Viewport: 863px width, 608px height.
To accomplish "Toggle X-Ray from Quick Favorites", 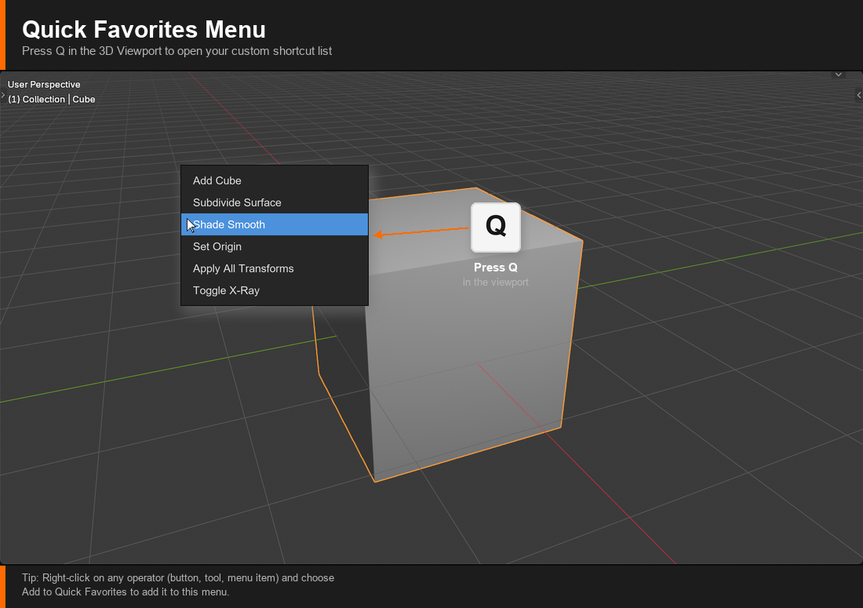I will click(x=275, y=290).
